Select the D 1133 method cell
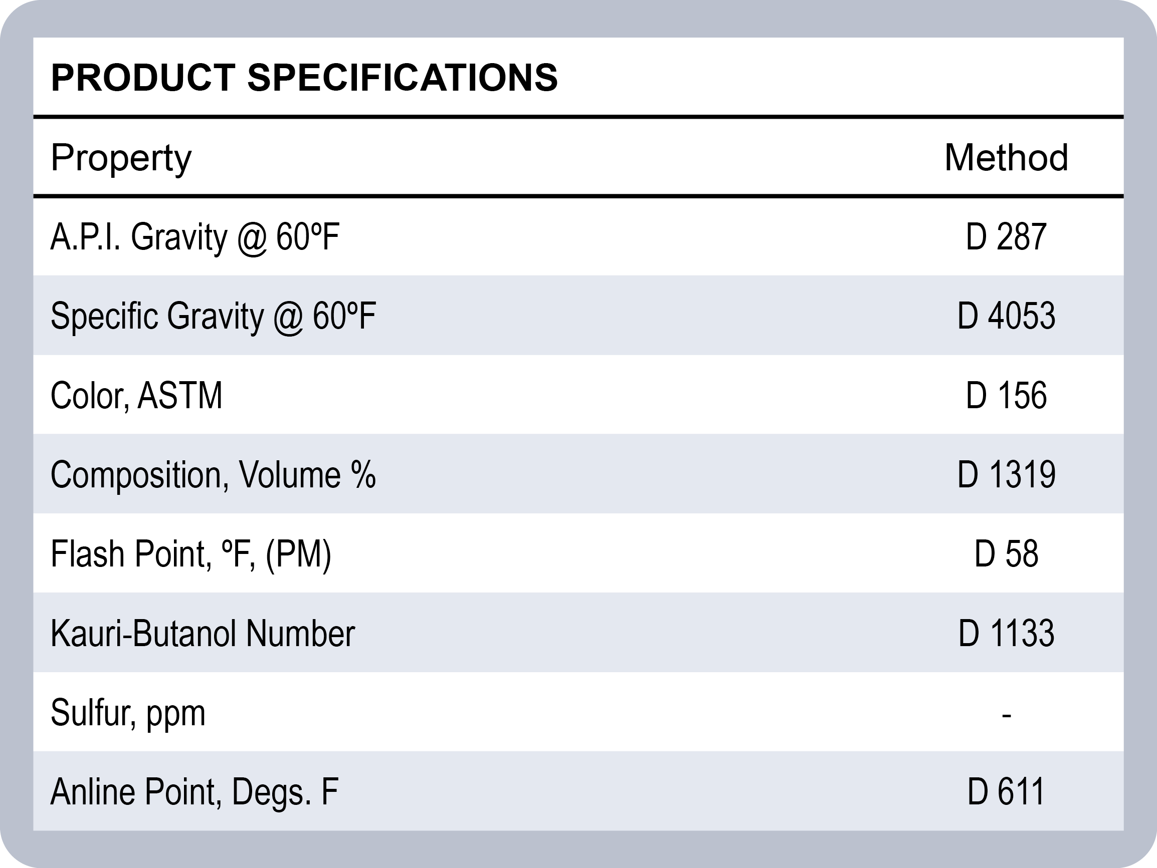The image size is (1157, 868). pyautogui.click(x=1006, y=634)
